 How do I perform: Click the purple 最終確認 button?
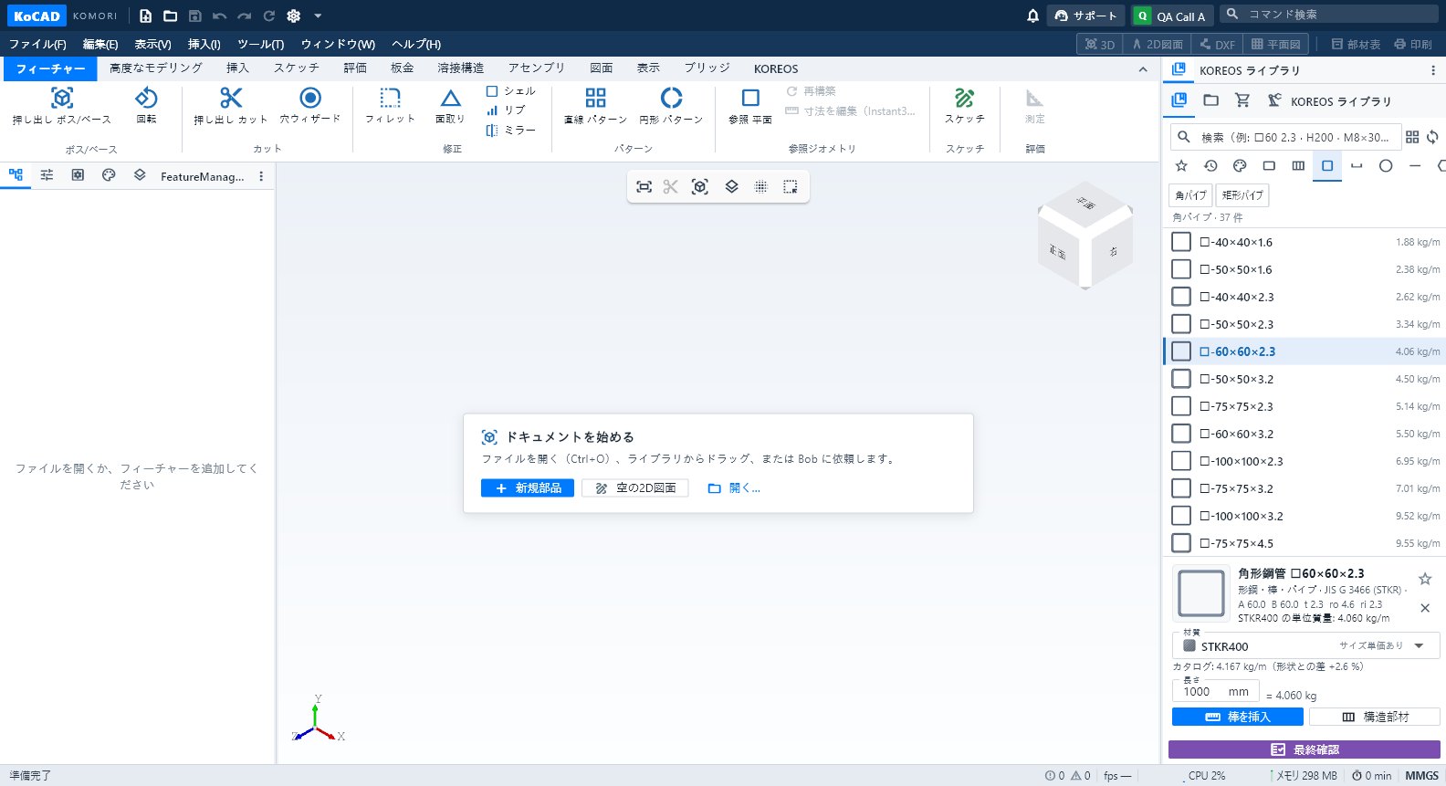[1305, 749]
